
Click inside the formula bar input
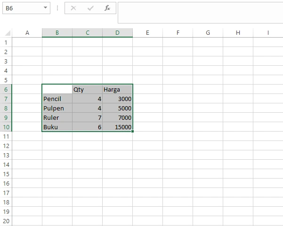click(200, 13)
